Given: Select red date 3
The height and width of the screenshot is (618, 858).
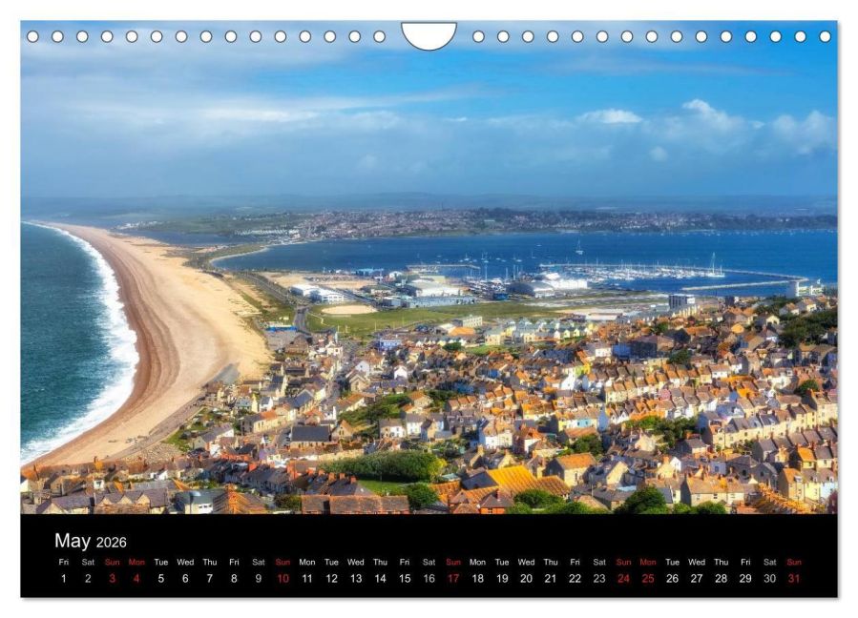Looking at the screenshot, I should (113, 579).
